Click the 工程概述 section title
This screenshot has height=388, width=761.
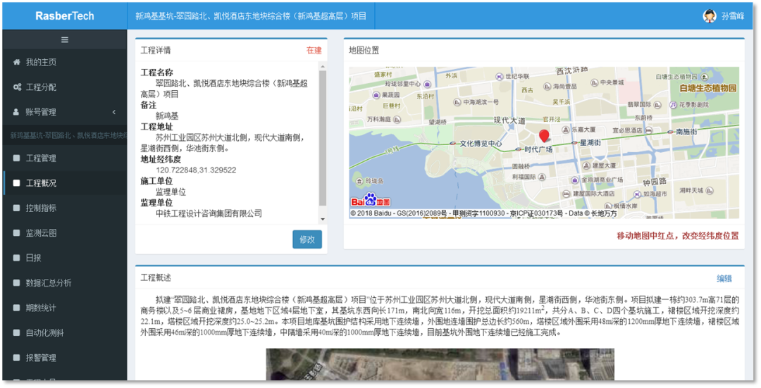[156, 278]
